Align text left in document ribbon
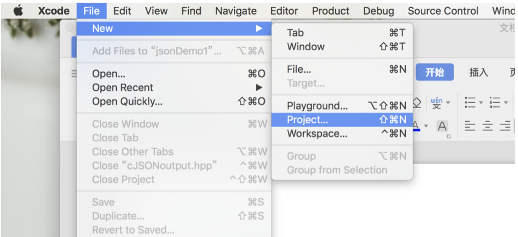Screen dimensions: 518x237 point(470,126)
